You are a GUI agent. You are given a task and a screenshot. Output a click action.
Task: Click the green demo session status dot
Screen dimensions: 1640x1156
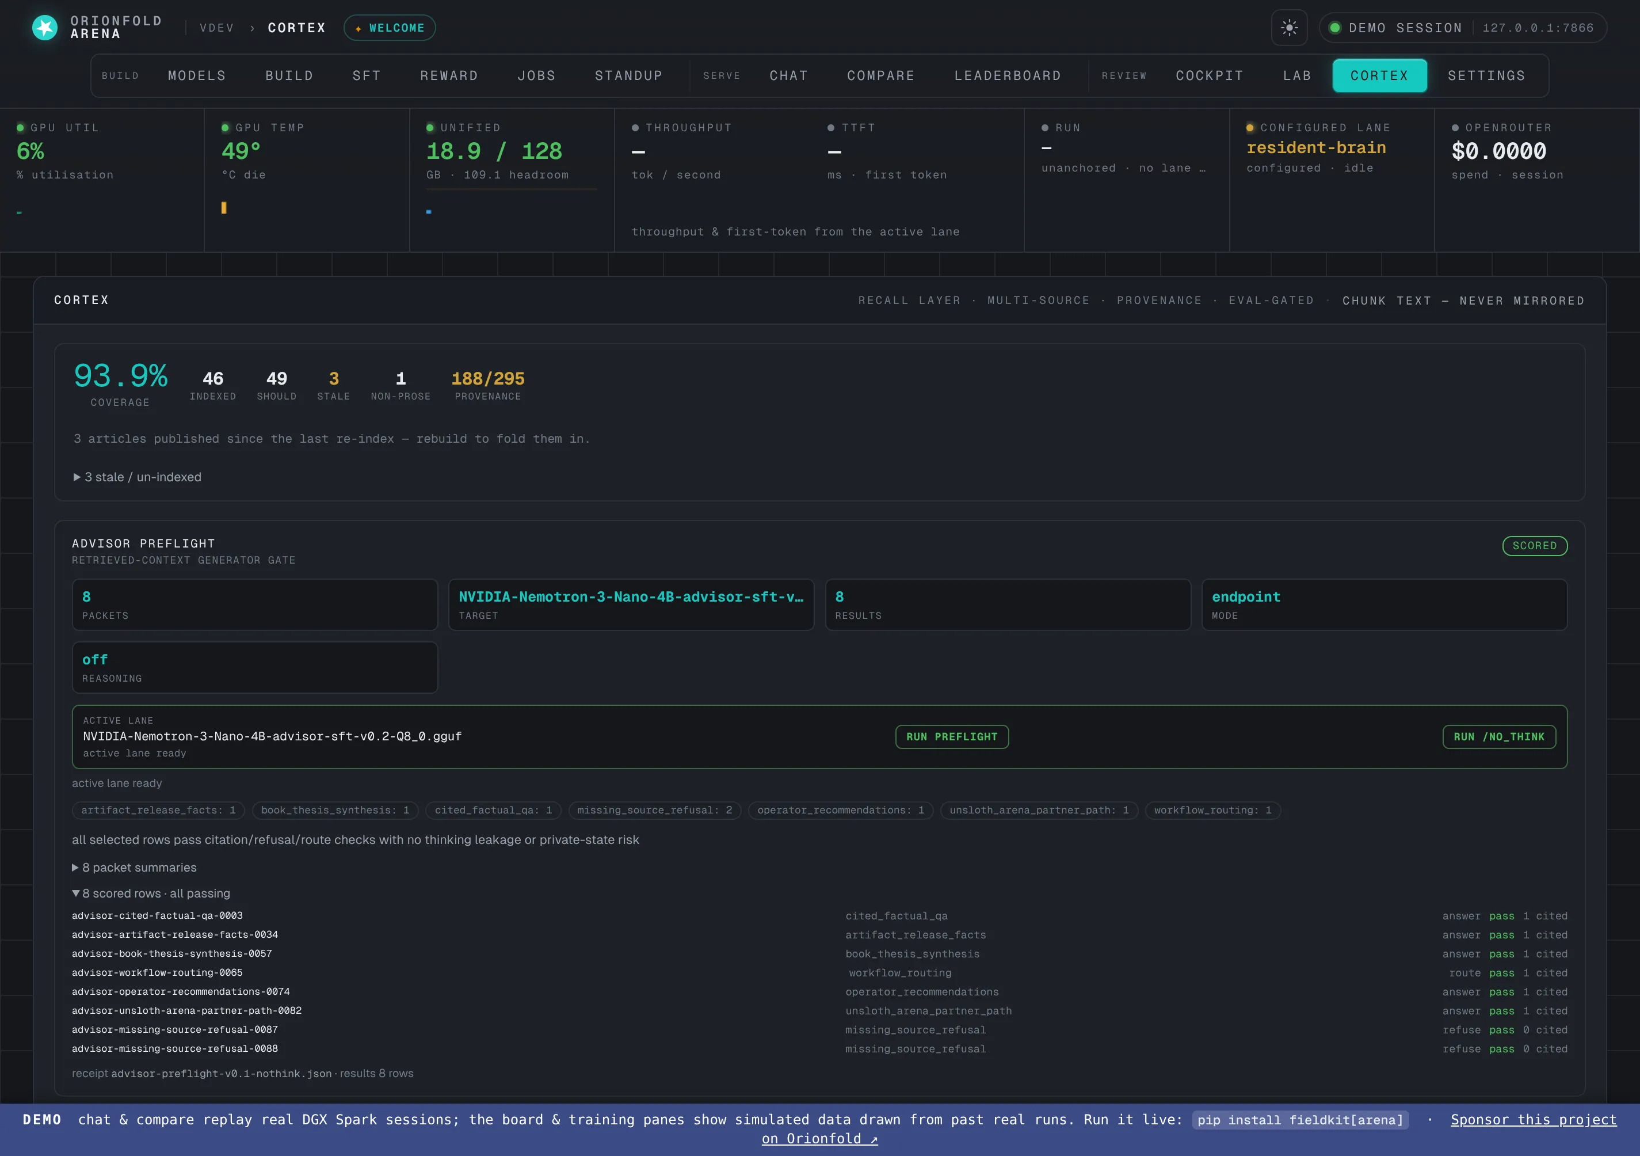1334,28
